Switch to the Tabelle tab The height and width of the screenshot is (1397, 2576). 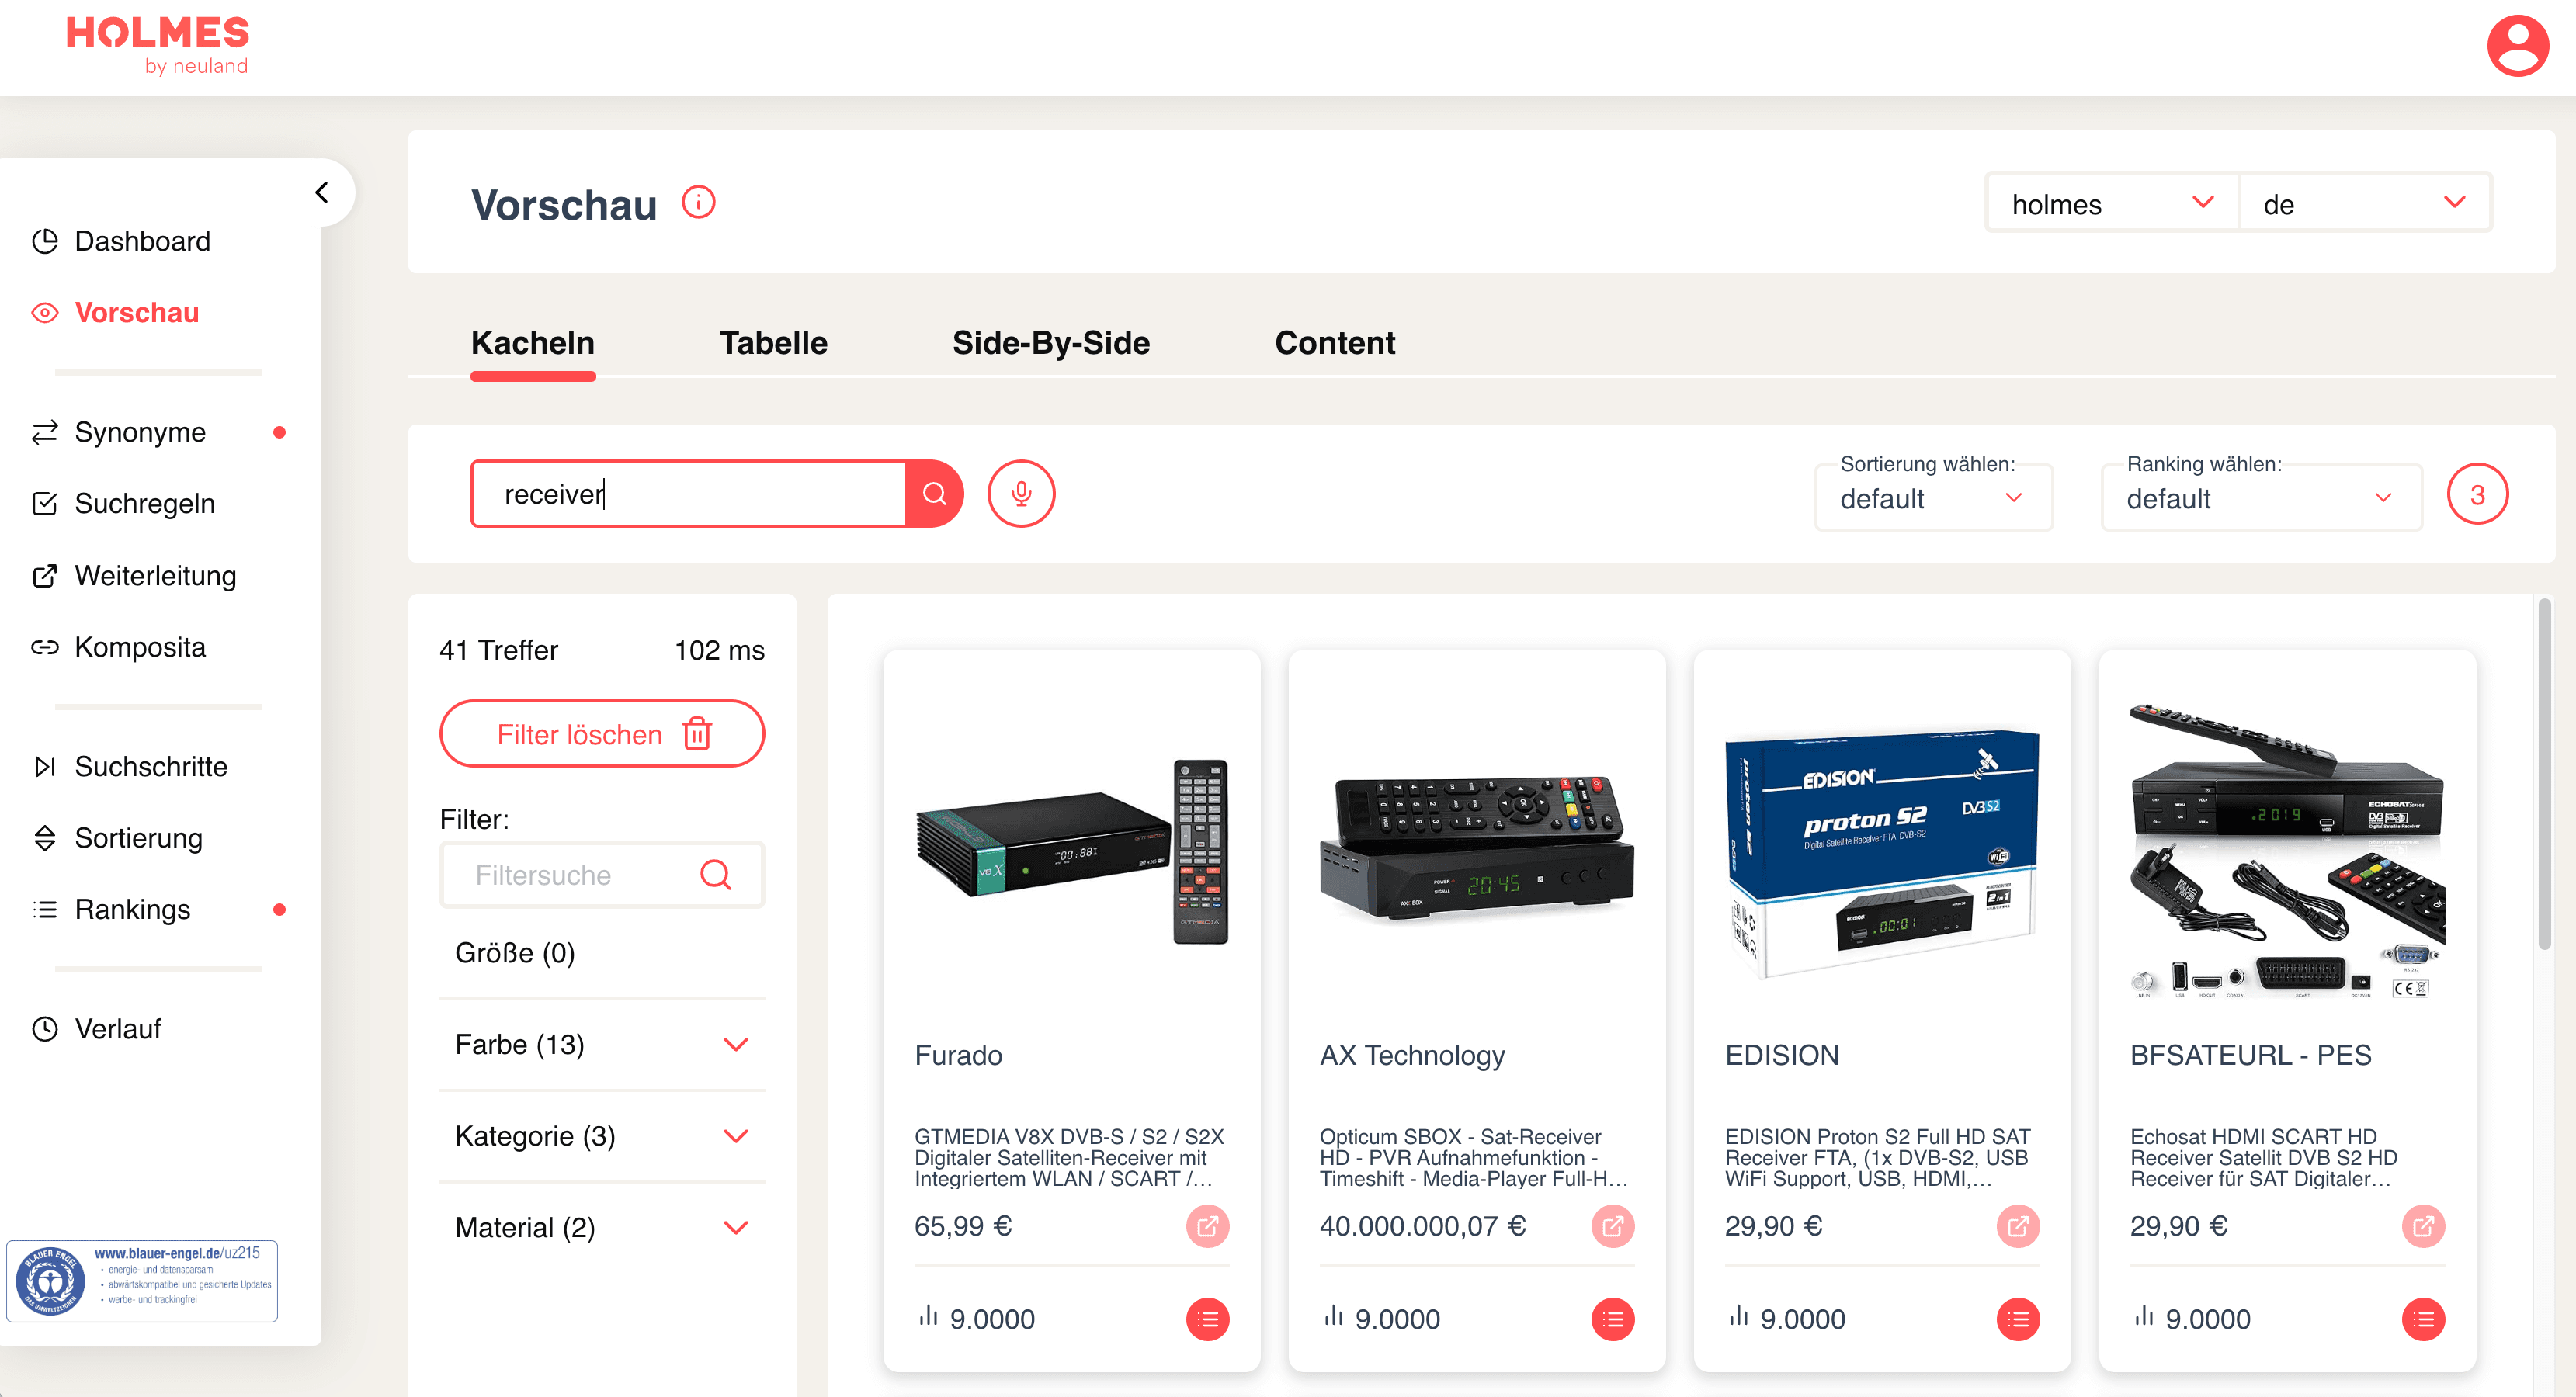pyautogui.click(x=773, y=343)
